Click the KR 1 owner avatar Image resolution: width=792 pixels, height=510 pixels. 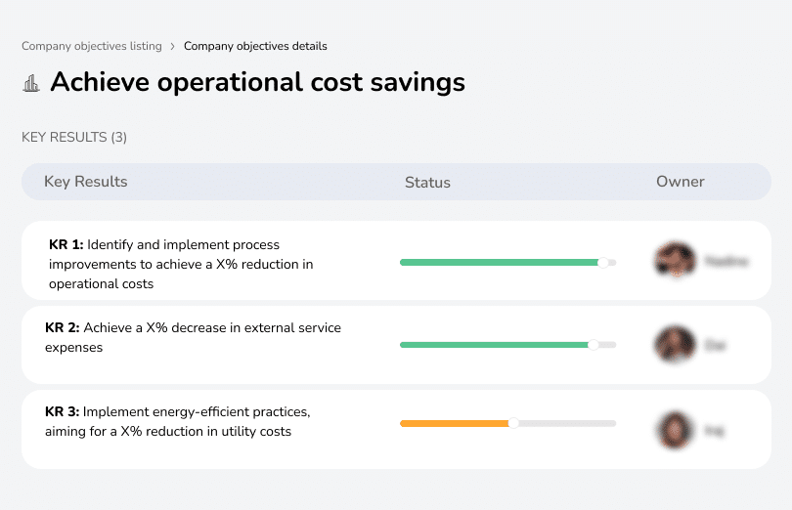point(674,261)
